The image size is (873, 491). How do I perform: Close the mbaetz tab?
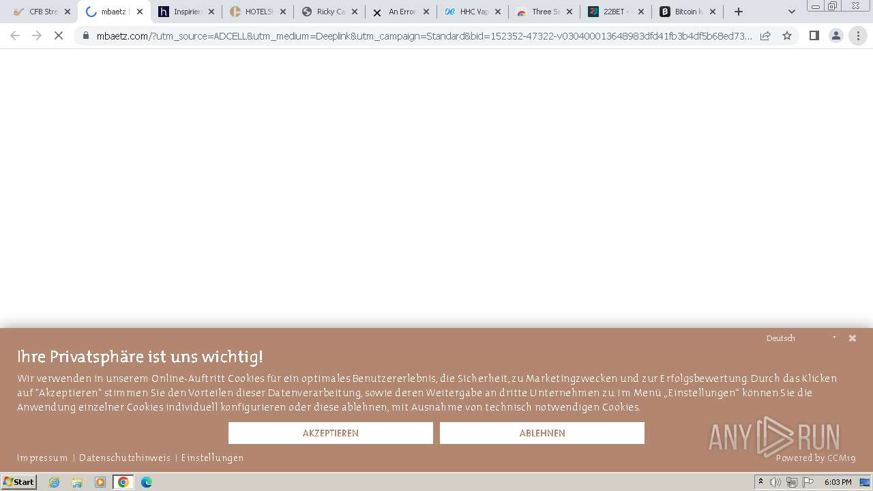pos(140,12)
